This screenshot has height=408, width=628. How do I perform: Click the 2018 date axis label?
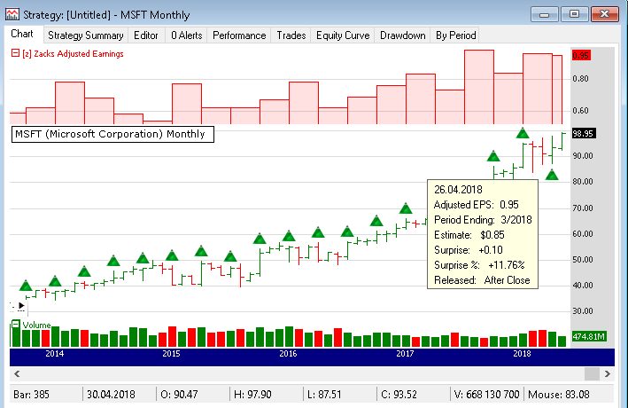[x=522, y=353]
